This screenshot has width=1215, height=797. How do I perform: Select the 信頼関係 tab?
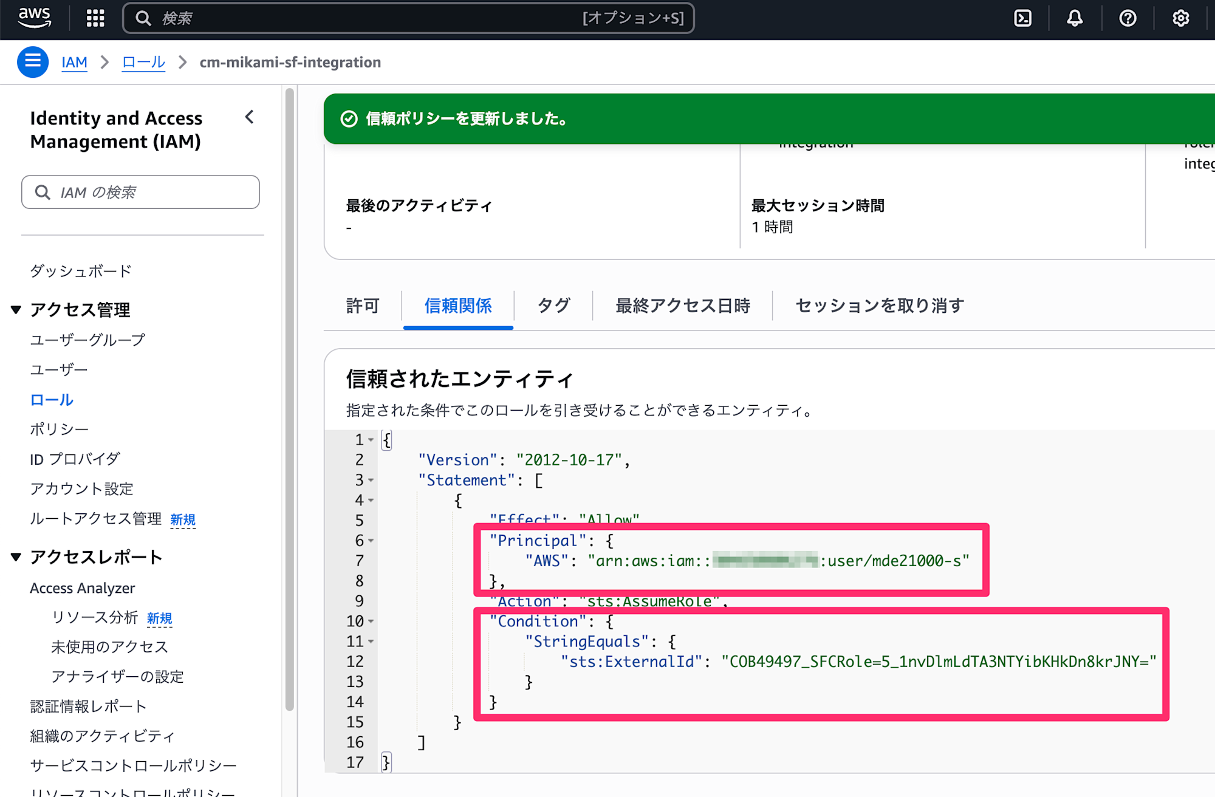(458, 306)
